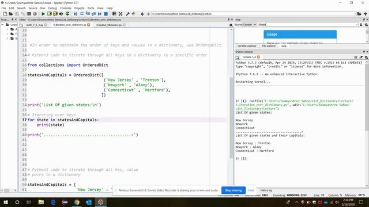The height and width of the screenshot is (207, 369).
Task: Debugger step into function icon
Action: click(x=88, y=14)
